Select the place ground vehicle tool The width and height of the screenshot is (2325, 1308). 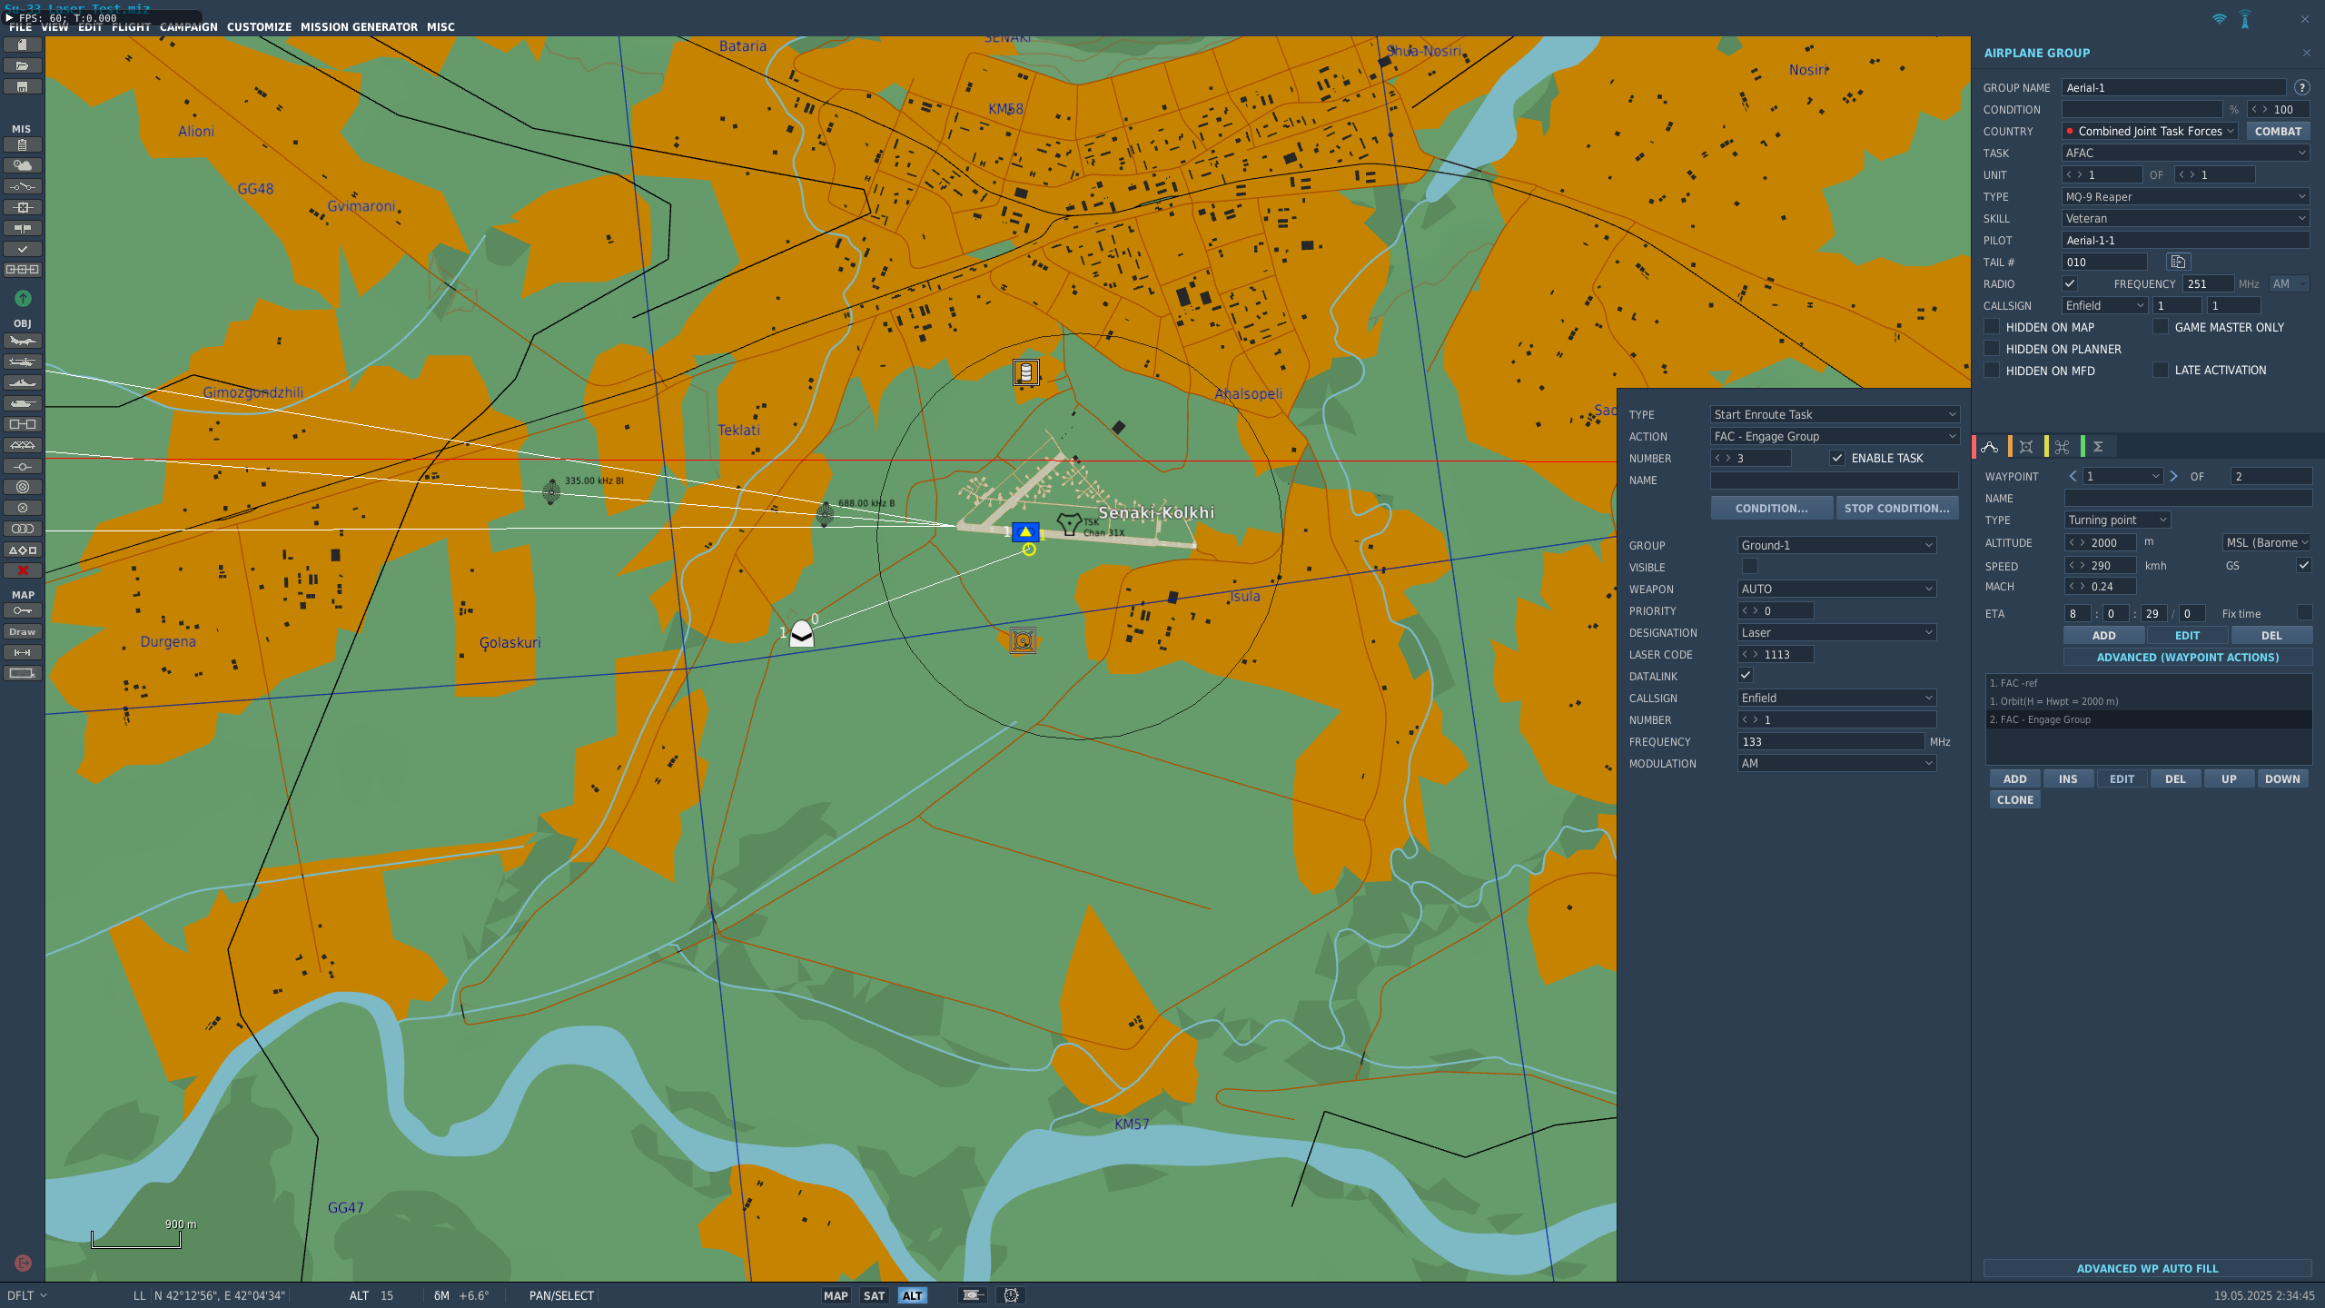[x=23, y=403]
